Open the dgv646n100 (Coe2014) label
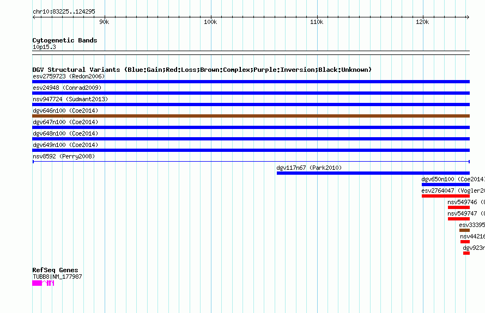This screenshot has width=485, height=313. click(65, 111)
